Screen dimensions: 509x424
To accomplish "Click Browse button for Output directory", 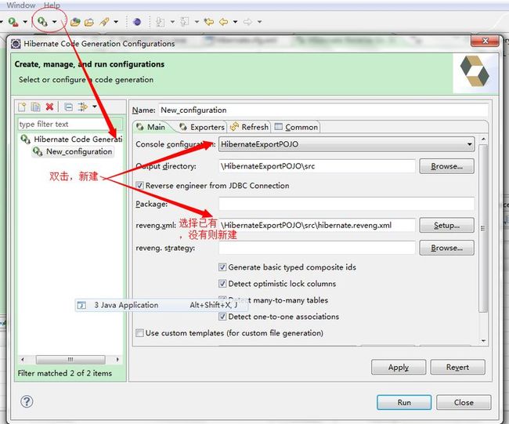I will [x=446, y=166].
